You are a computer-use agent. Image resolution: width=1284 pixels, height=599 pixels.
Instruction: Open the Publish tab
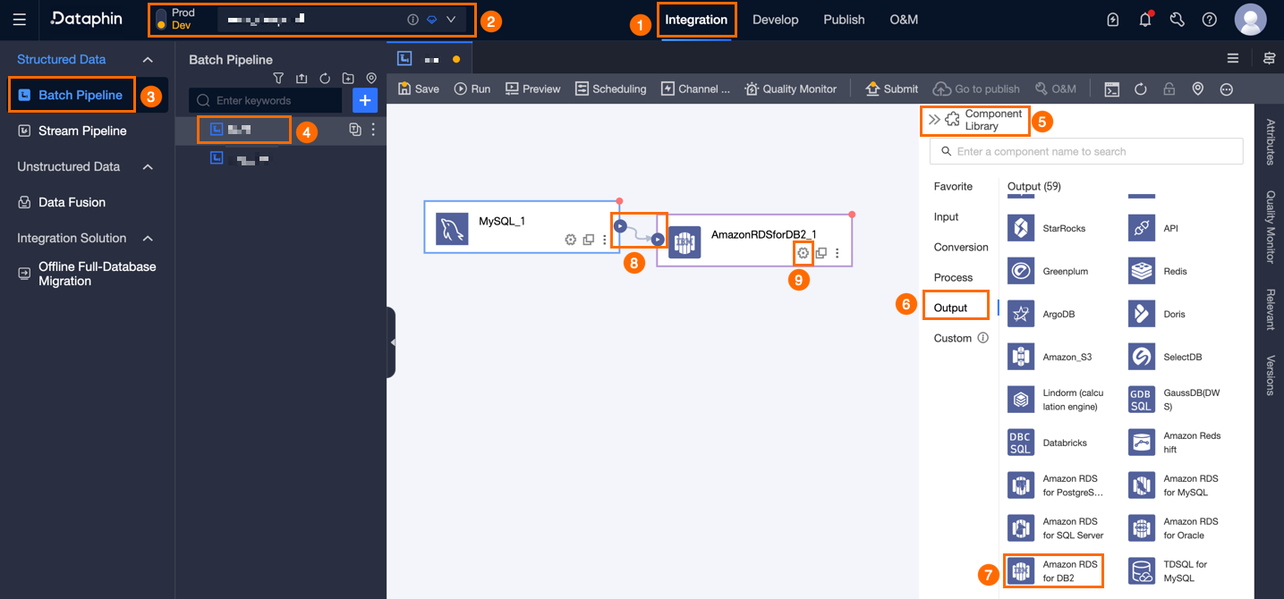coord(844,20)
